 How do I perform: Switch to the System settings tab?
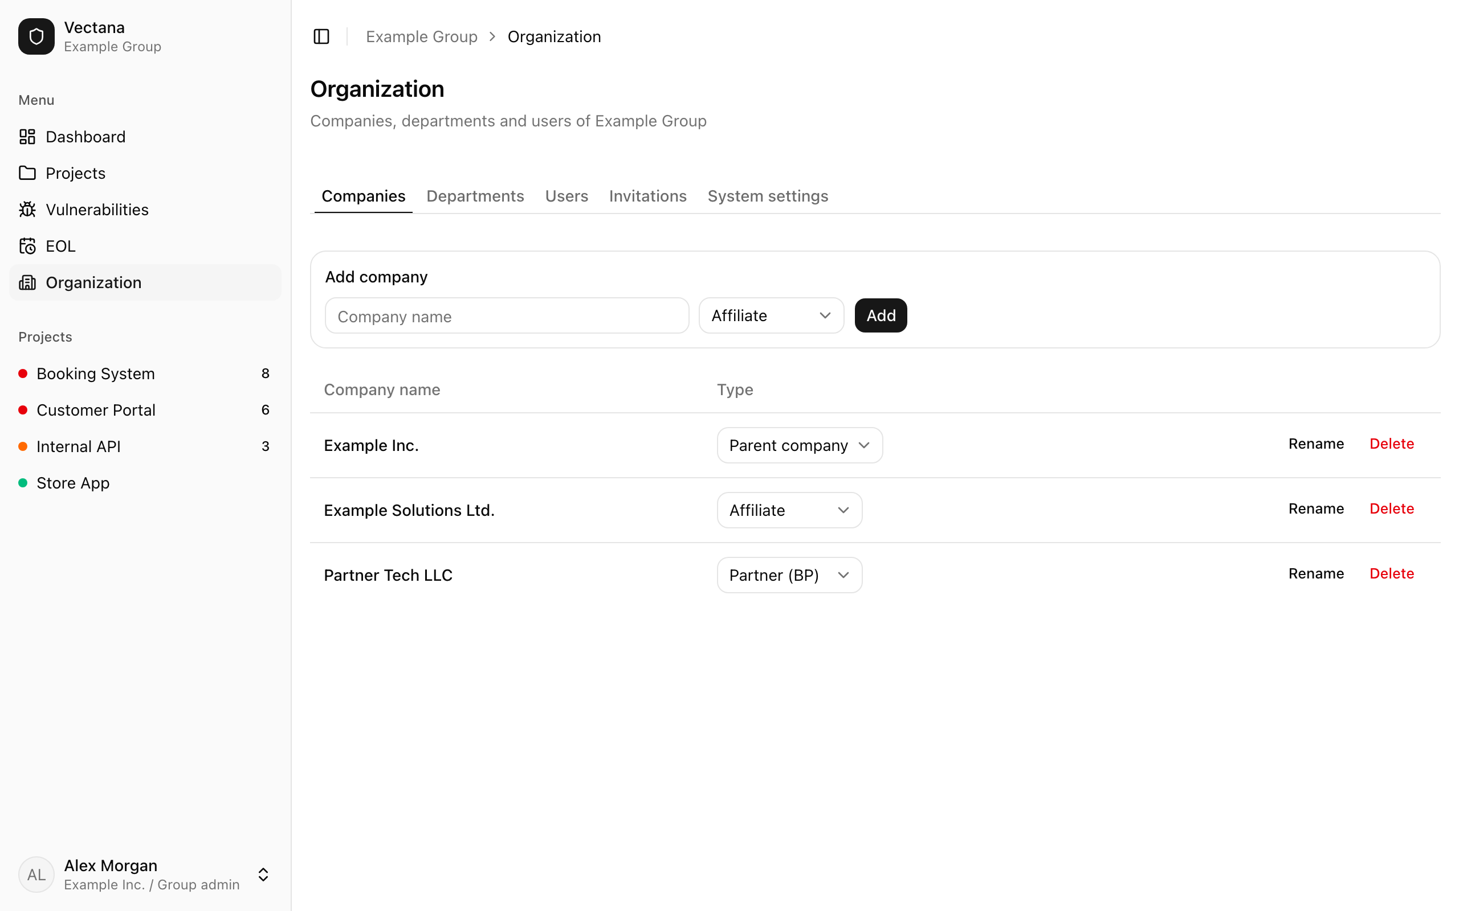[768, 196]
